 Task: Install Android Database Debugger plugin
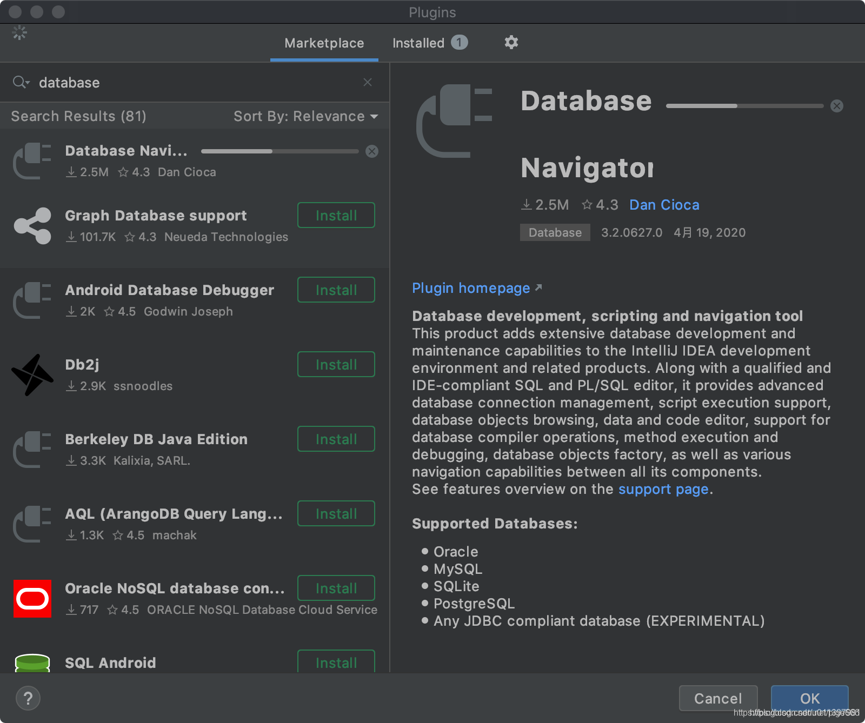336,290
